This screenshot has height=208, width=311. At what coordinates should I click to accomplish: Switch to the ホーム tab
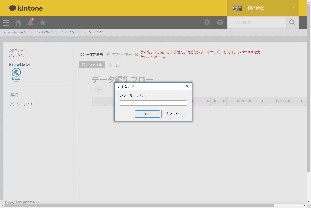tap(114, 65)
